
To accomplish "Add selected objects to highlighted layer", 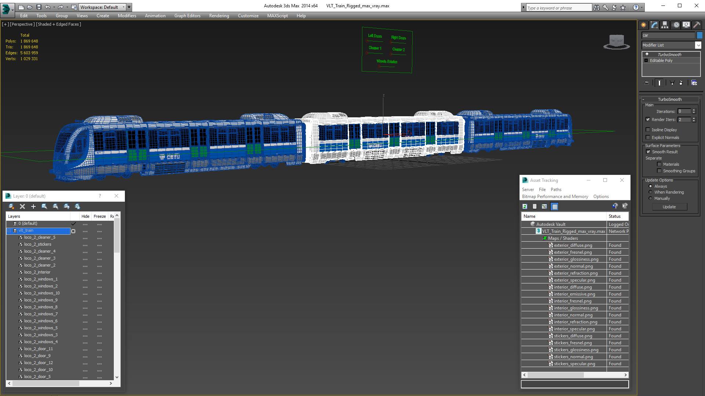I will click(33, 206).
